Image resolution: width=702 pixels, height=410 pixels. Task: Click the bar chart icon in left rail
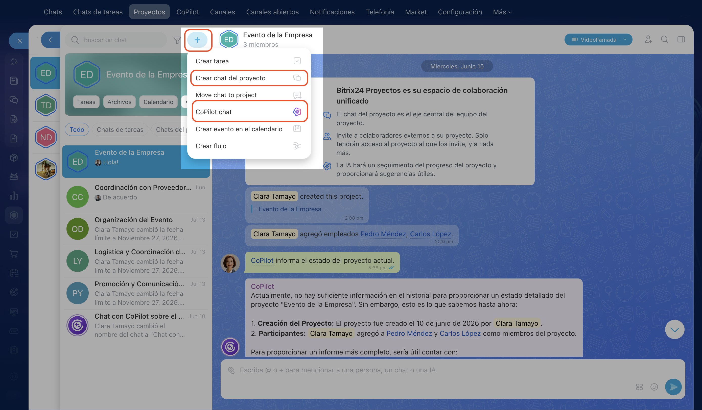14,196
